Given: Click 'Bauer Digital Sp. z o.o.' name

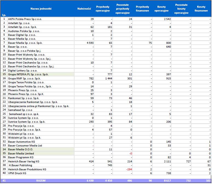Looking at the screenshot, I should (22, 35).
